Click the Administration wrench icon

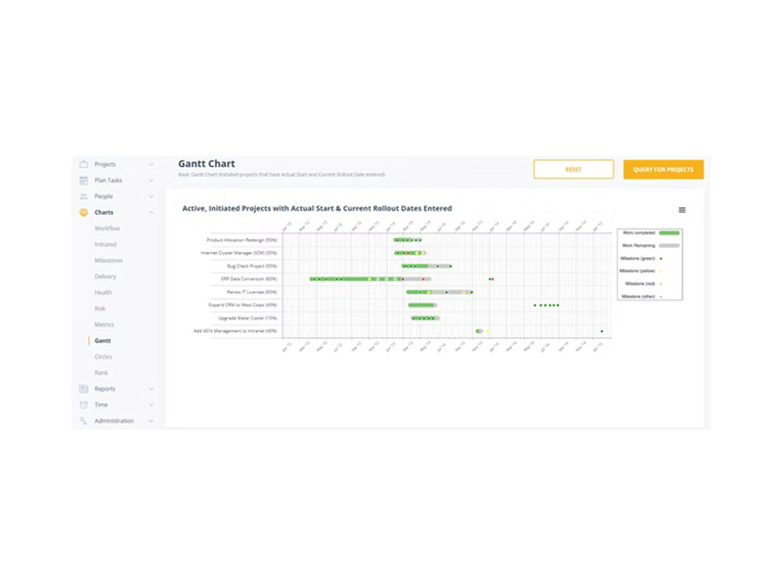tap(84, 421)
